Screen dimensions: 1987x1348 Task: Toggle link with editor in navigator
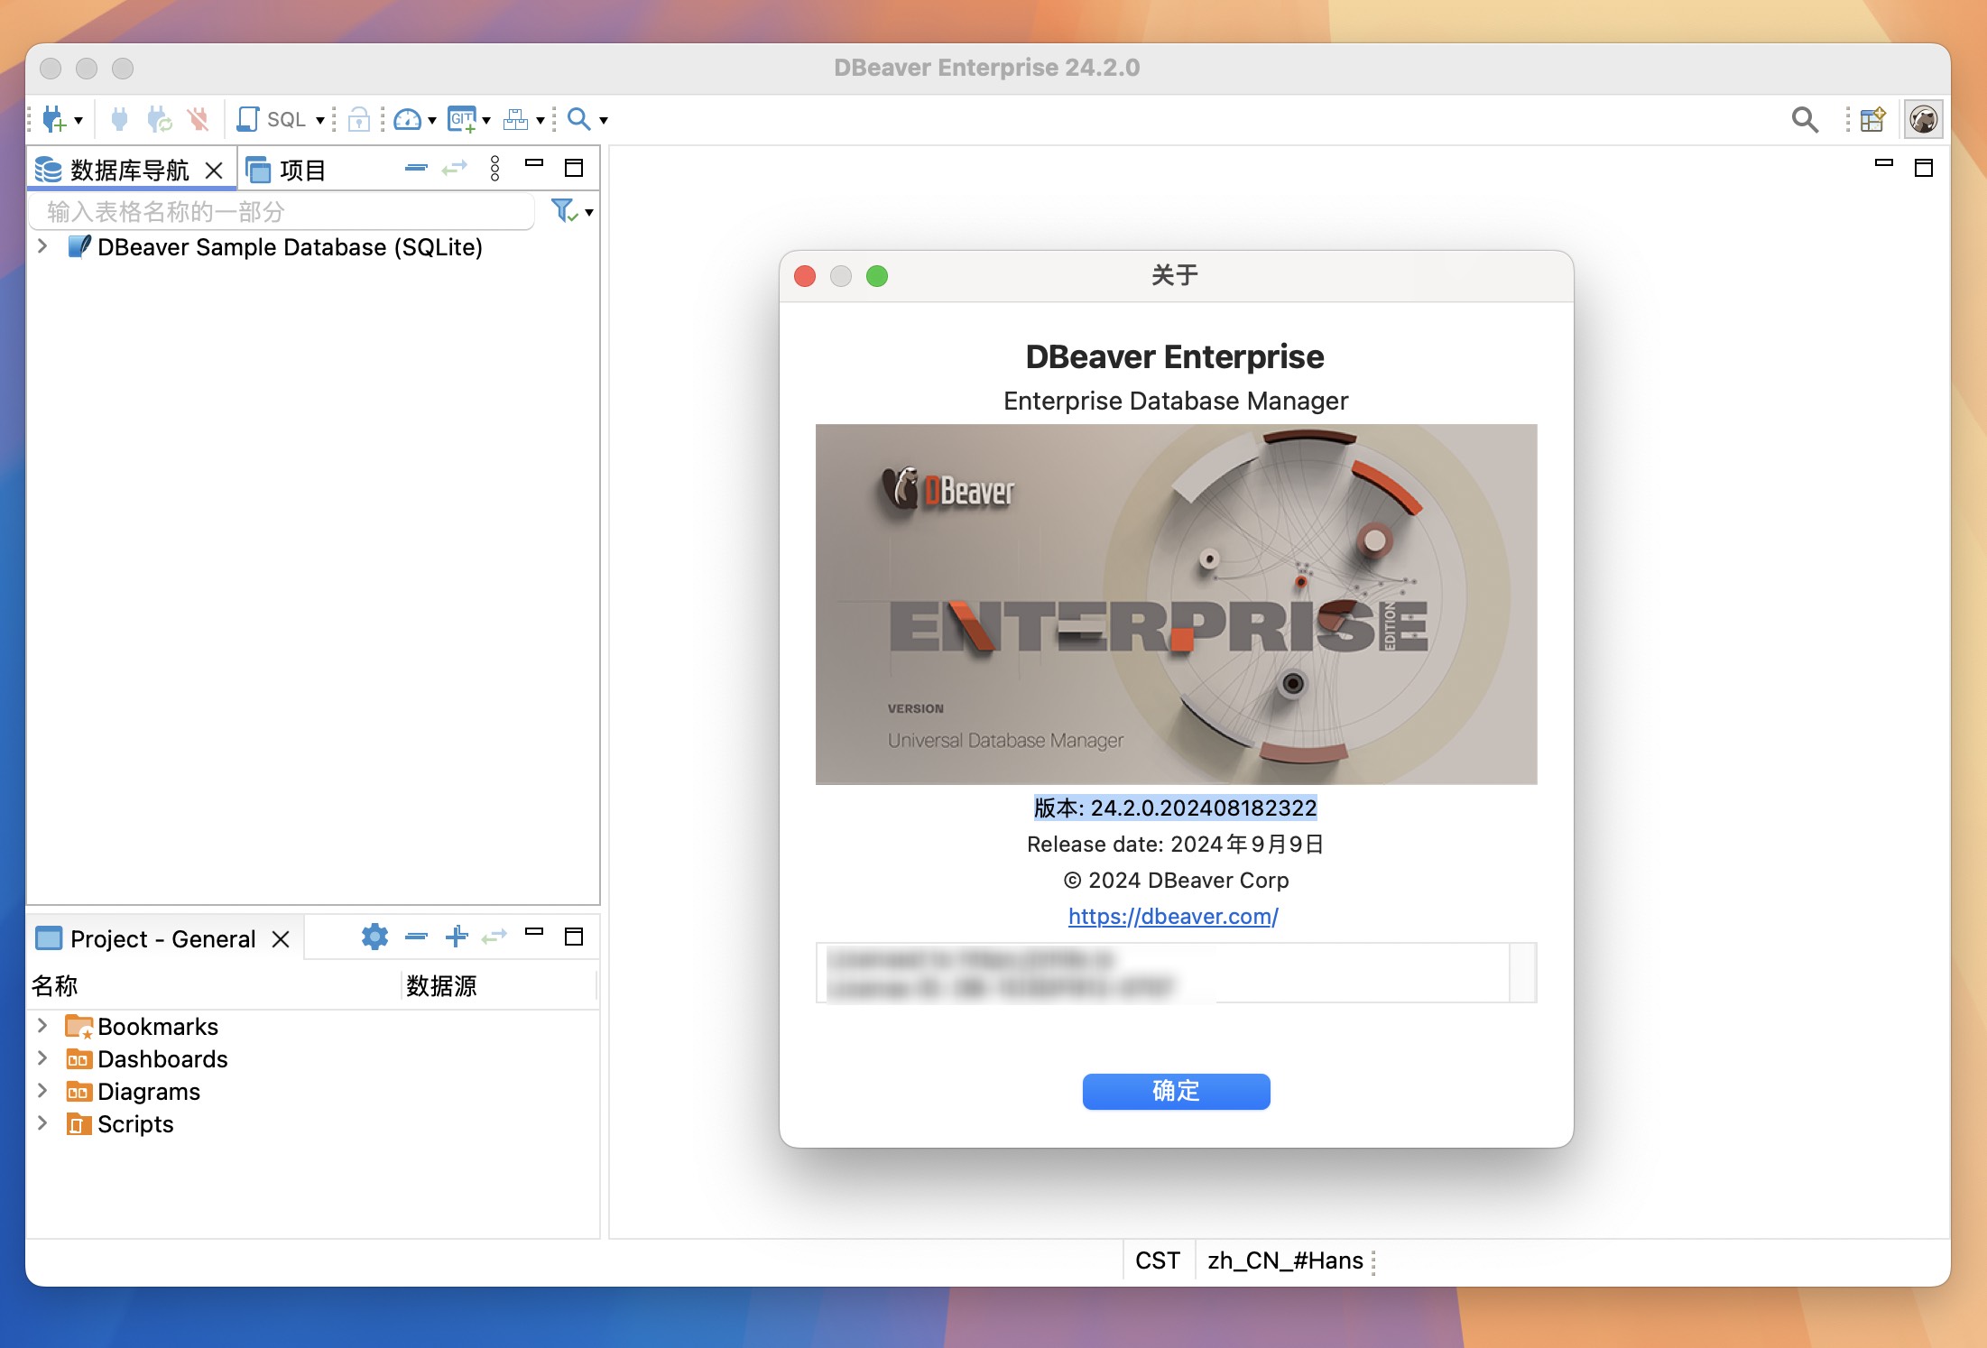[x=455, y=168]
